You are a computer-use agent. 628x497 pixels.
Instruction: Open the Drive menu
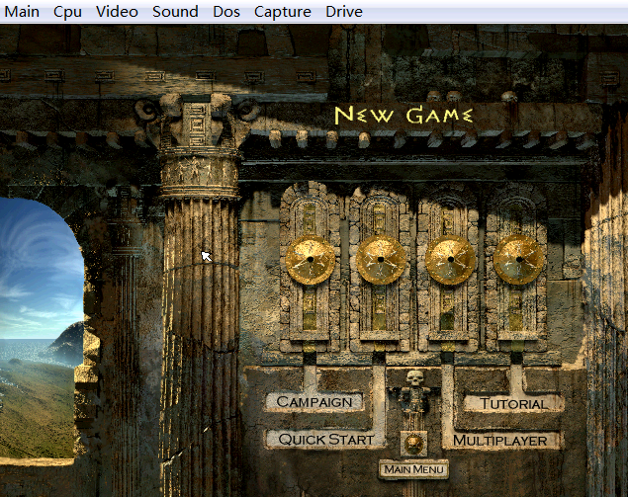coord(344,11)
